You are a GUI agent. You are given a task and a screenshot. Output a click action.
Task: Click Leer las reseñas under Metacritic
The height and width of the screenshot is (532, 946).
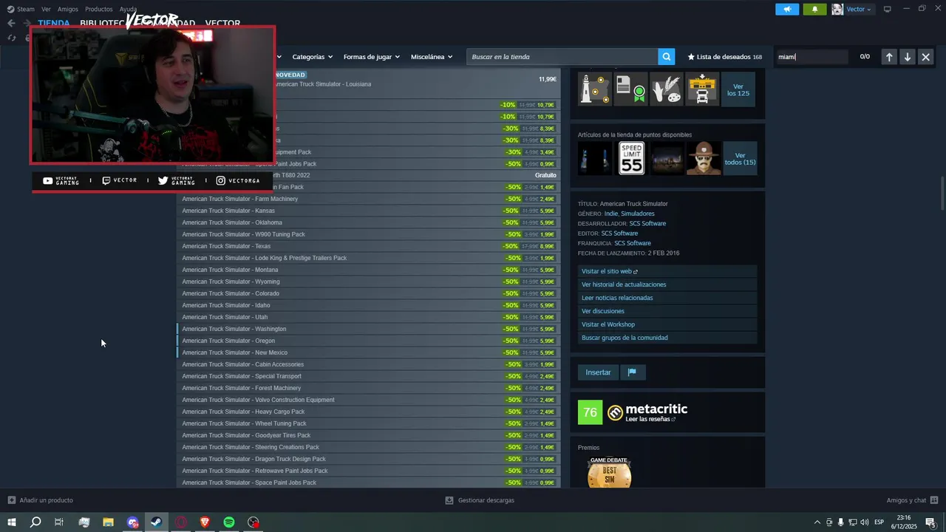650,419
